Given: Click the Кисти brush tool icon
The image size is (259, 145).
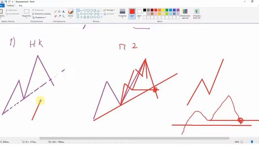Looking at the screenshot, I should pos(70,12).
